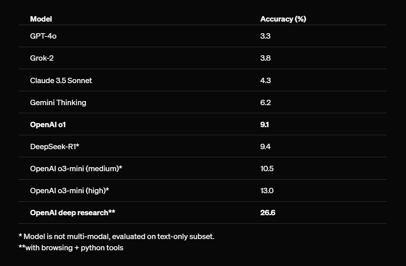
Task: Click the text-only subset footnote
Action: point(116,236)
